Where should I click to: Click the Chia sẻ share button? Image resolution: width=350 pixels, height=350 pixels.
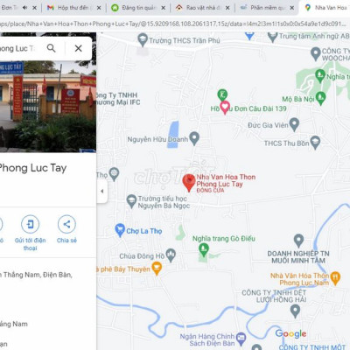[x=66, y=229]
